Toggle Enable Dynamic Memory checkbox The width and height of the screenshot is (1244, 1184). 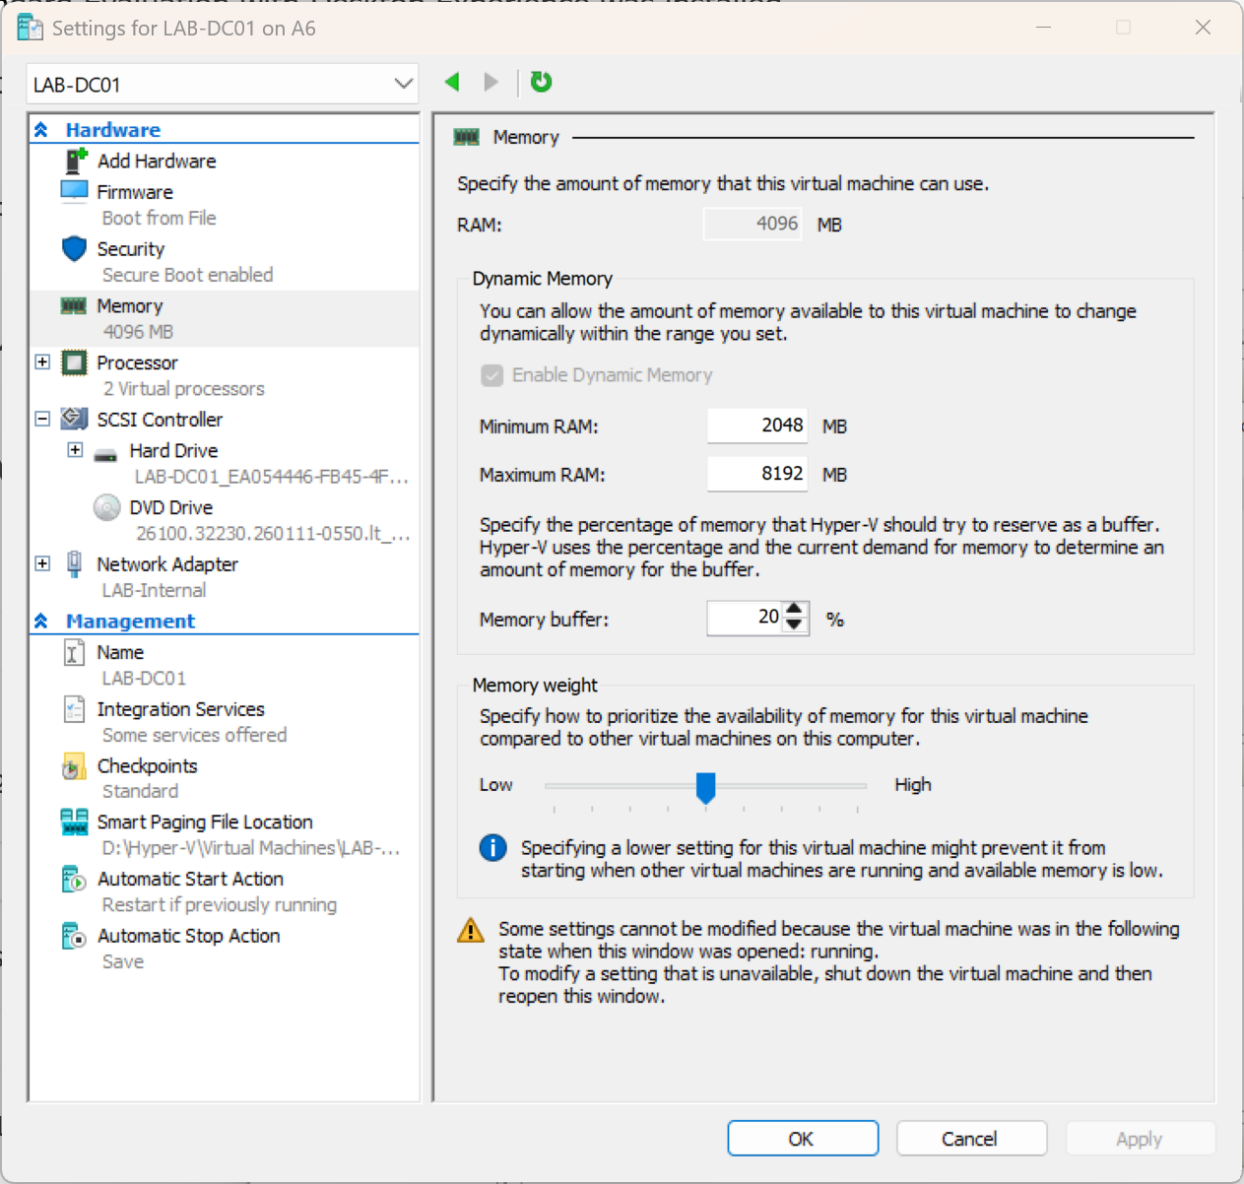coord(491,375)
